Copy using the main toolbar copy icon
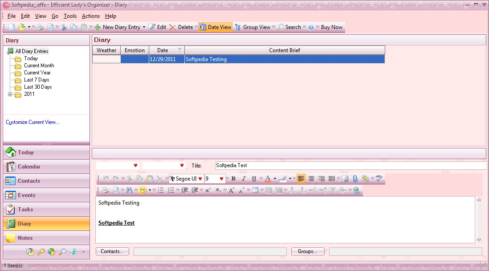This screenshot has width=489, height=271. coord(74,28)
